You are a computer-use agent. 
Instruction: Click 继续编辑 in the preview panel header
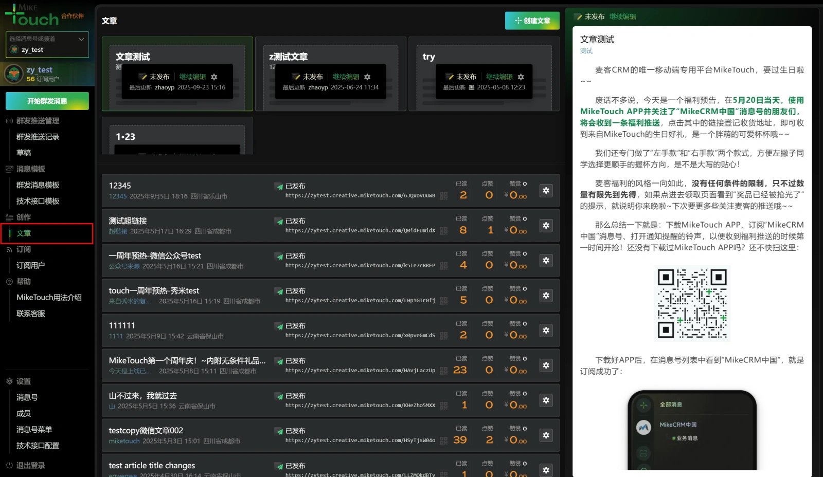coord(622,17)
